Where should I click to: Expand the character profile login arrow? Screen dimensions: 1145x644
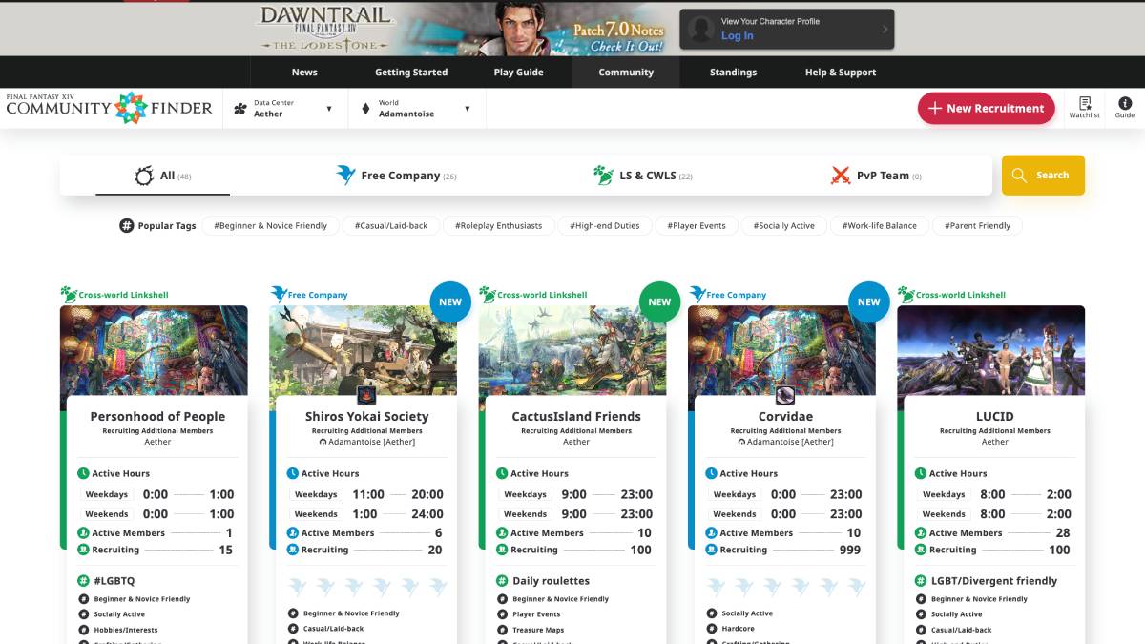click(x=885, y=29)
